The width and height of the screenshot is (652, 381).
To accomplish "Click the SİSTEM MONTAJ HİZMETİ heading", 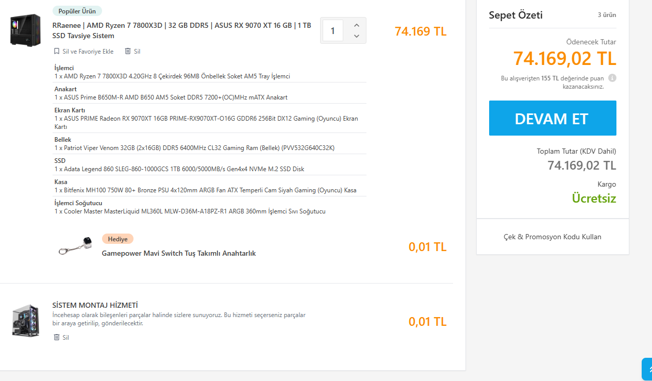I will click(x=95, y=305).
